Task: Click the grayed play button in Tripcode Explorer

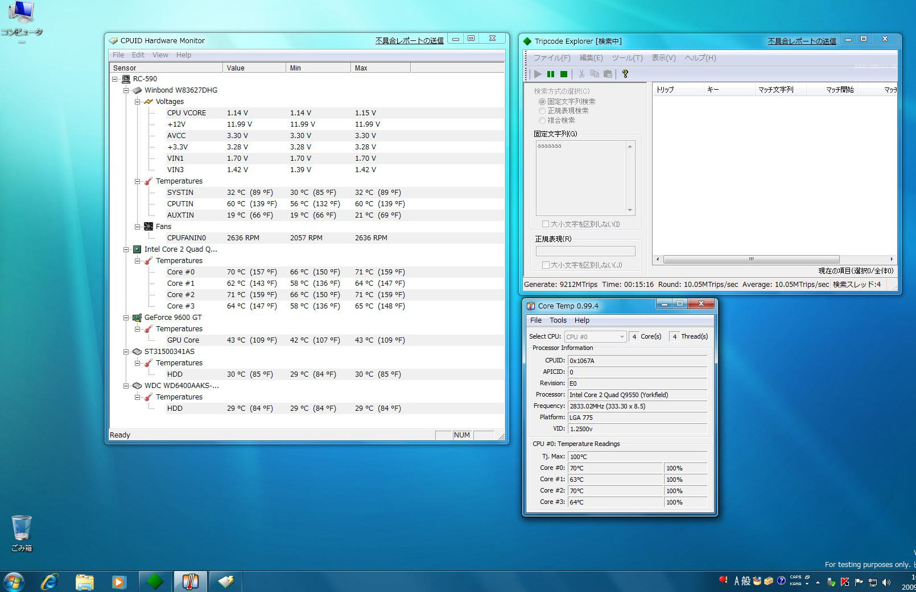Action: click(537, 74)
